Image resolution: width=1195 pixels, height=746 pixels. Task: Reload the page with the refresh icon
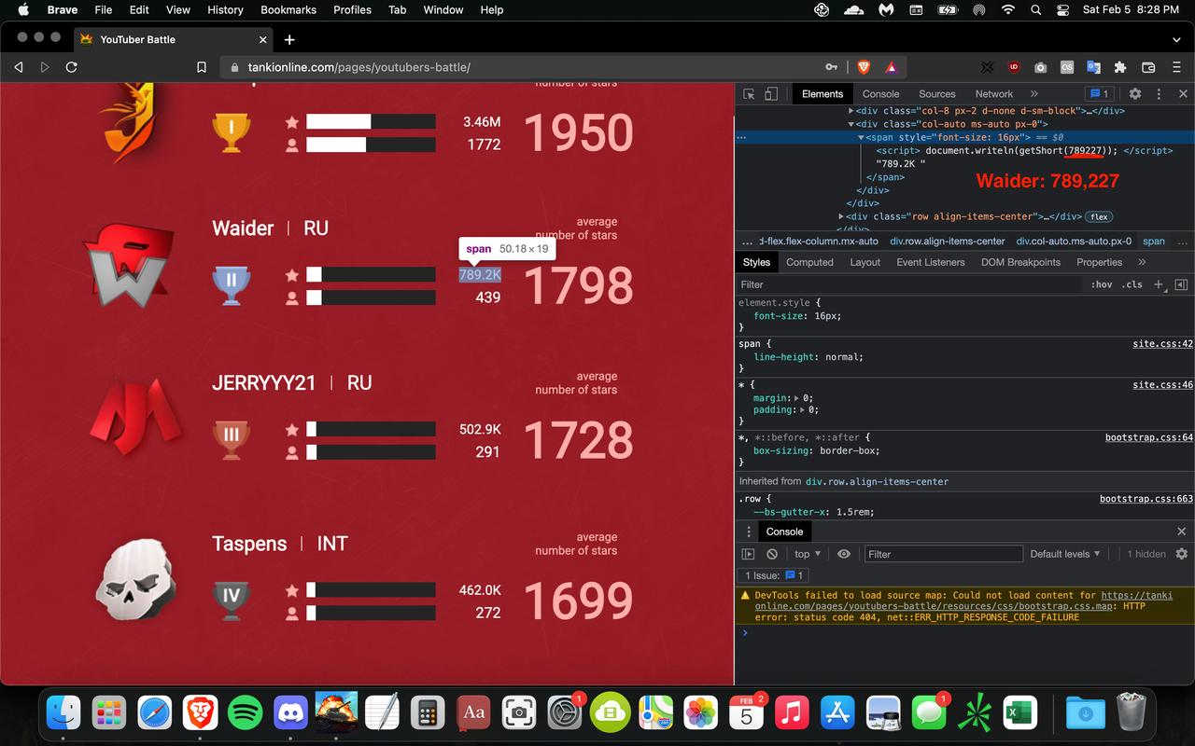point(71,67)
